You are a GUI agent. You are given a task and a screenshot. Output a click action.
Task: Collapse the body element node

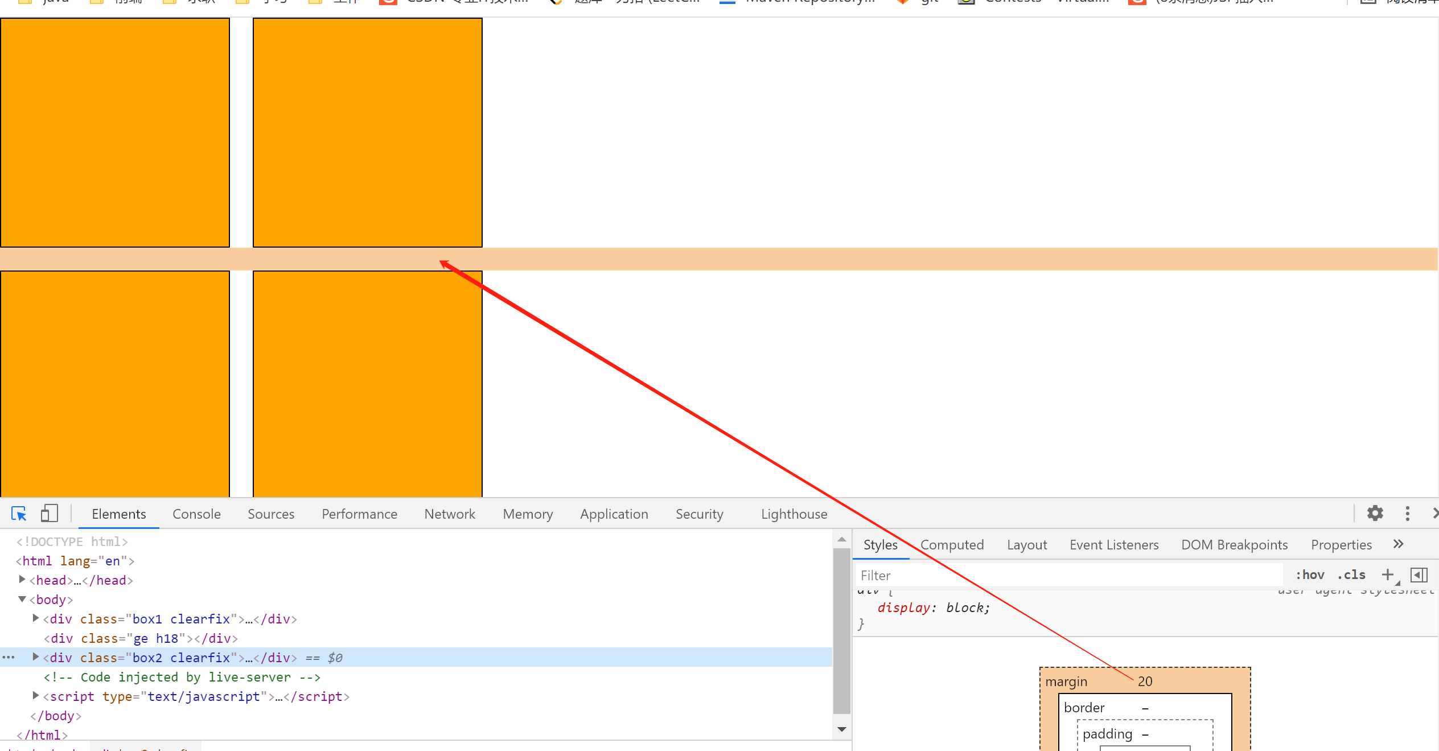pyautogui.click(x=22, y=599)
